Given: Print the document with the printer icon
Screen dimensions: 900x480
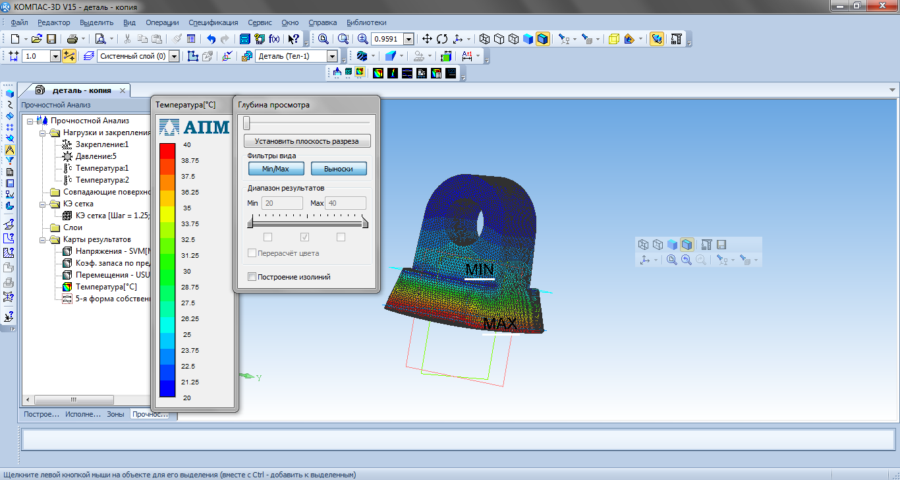Looking at the screenshot, I should click(x=72, y=39).
